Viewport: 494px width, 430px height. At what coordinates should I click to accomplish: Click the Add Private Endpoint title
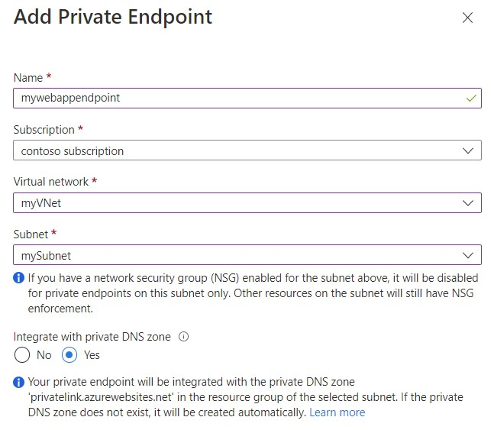point(113,18)
